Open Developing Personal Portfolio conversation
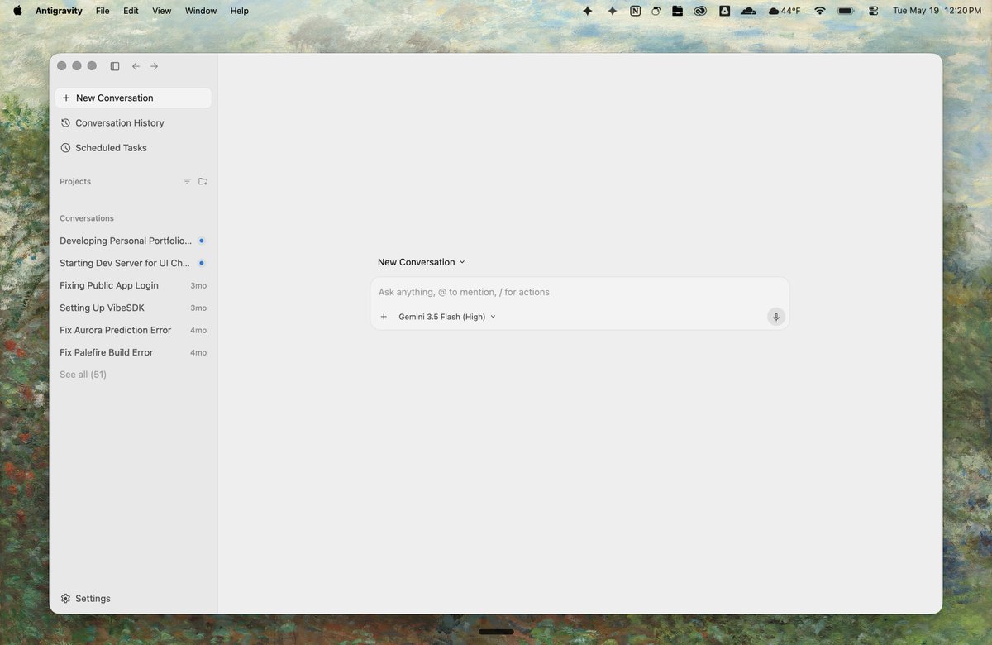The height and width of the screenshot is (645, 992). [x=133, y=241]
